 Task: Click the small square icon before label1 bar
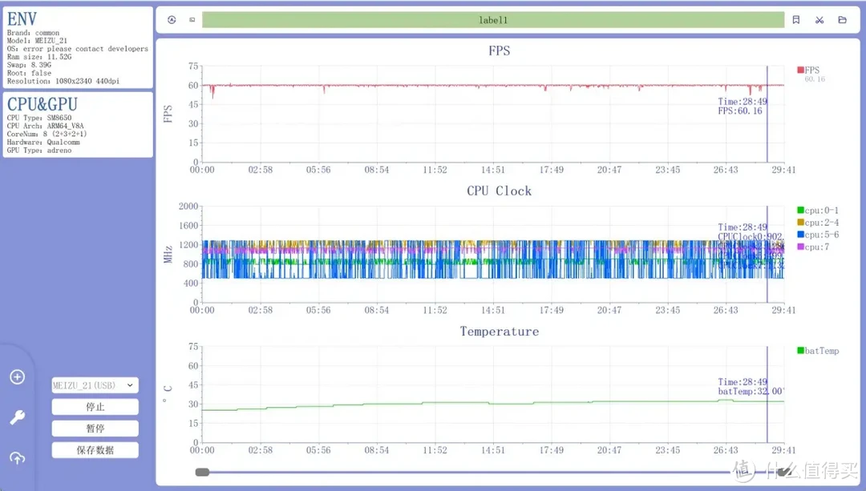192,20
